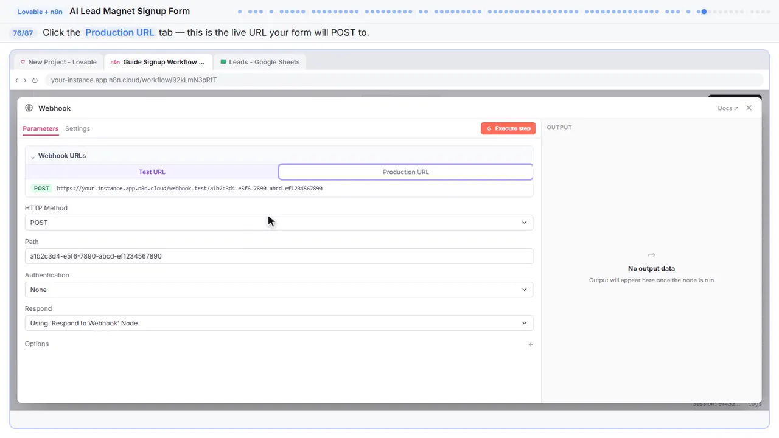
Task: Click the OUTPUT panel header
Action: [559, 128]
